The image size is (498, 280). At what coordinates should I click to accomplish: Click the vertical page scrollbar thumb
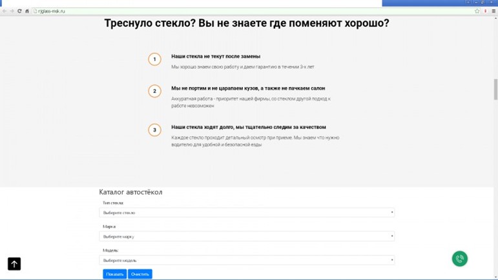pyautogui.click(x=495, y=90)
